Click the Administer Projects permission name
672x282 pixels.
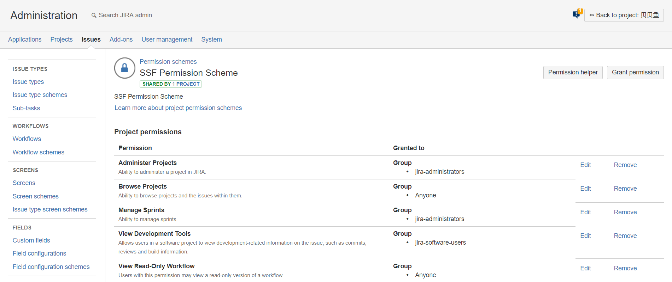pyautogui.click(x=147, y=163)
